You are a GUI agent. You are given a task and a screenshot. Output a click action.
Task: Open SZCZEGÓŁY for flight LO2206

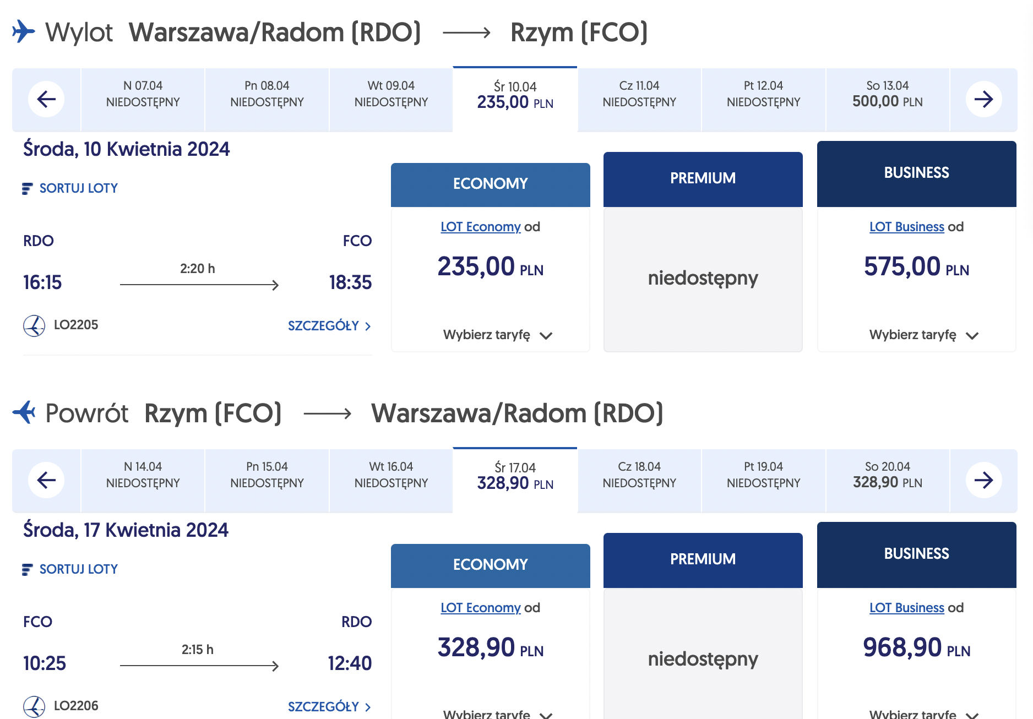click(329, 707)
